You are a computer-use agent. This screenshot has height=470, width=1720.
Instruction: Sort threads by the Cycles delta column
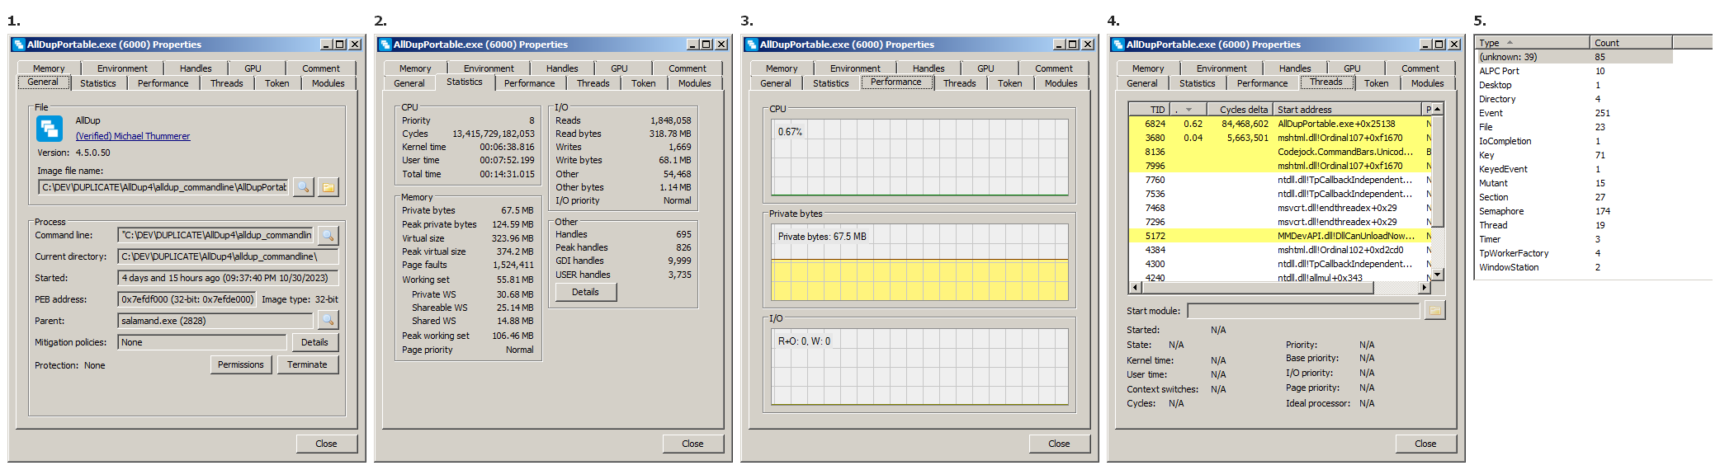click(x=1242, y=110)
